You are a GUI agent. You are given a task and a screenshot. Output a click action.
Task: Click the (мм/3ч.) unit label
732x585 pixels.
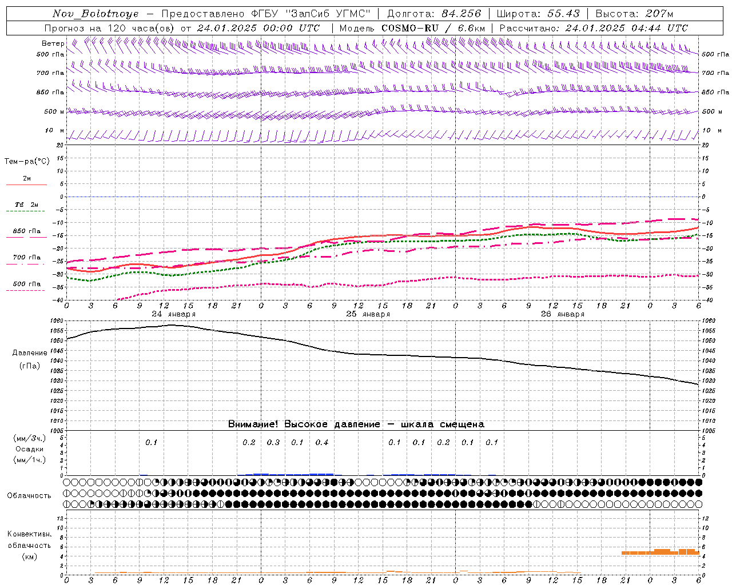(x=30, y=438)
